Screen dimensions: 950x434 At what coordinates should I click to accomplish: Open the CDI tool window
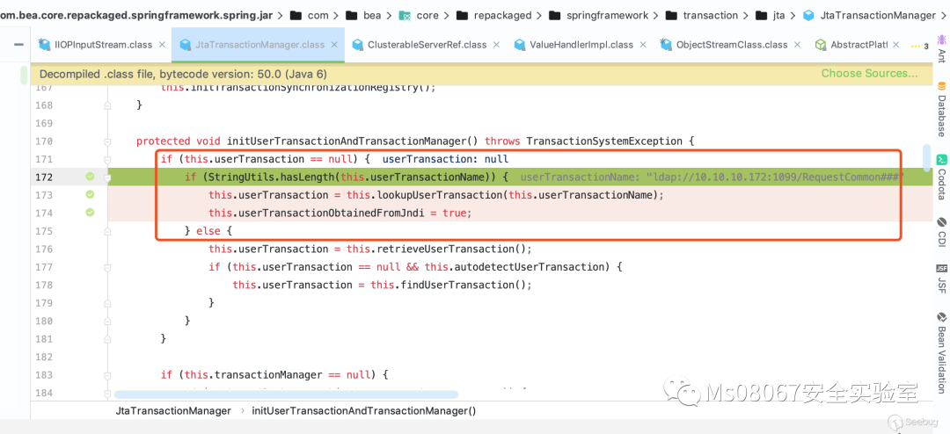(x=941, y=232)
